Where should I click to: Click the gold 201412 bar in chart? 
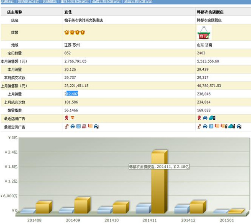pos(198,207)
